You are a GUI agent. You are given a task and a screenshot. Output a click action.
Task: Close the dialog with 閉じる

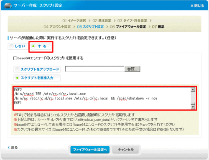point(197,5)
